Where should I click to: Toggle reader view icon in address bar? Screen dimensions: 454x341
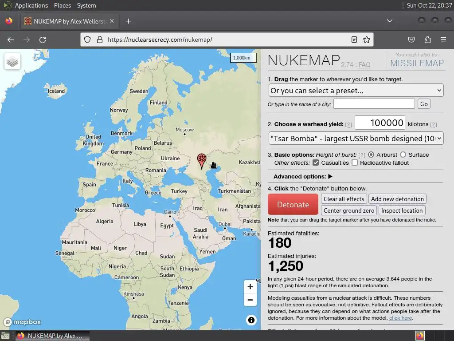(354, 40)
